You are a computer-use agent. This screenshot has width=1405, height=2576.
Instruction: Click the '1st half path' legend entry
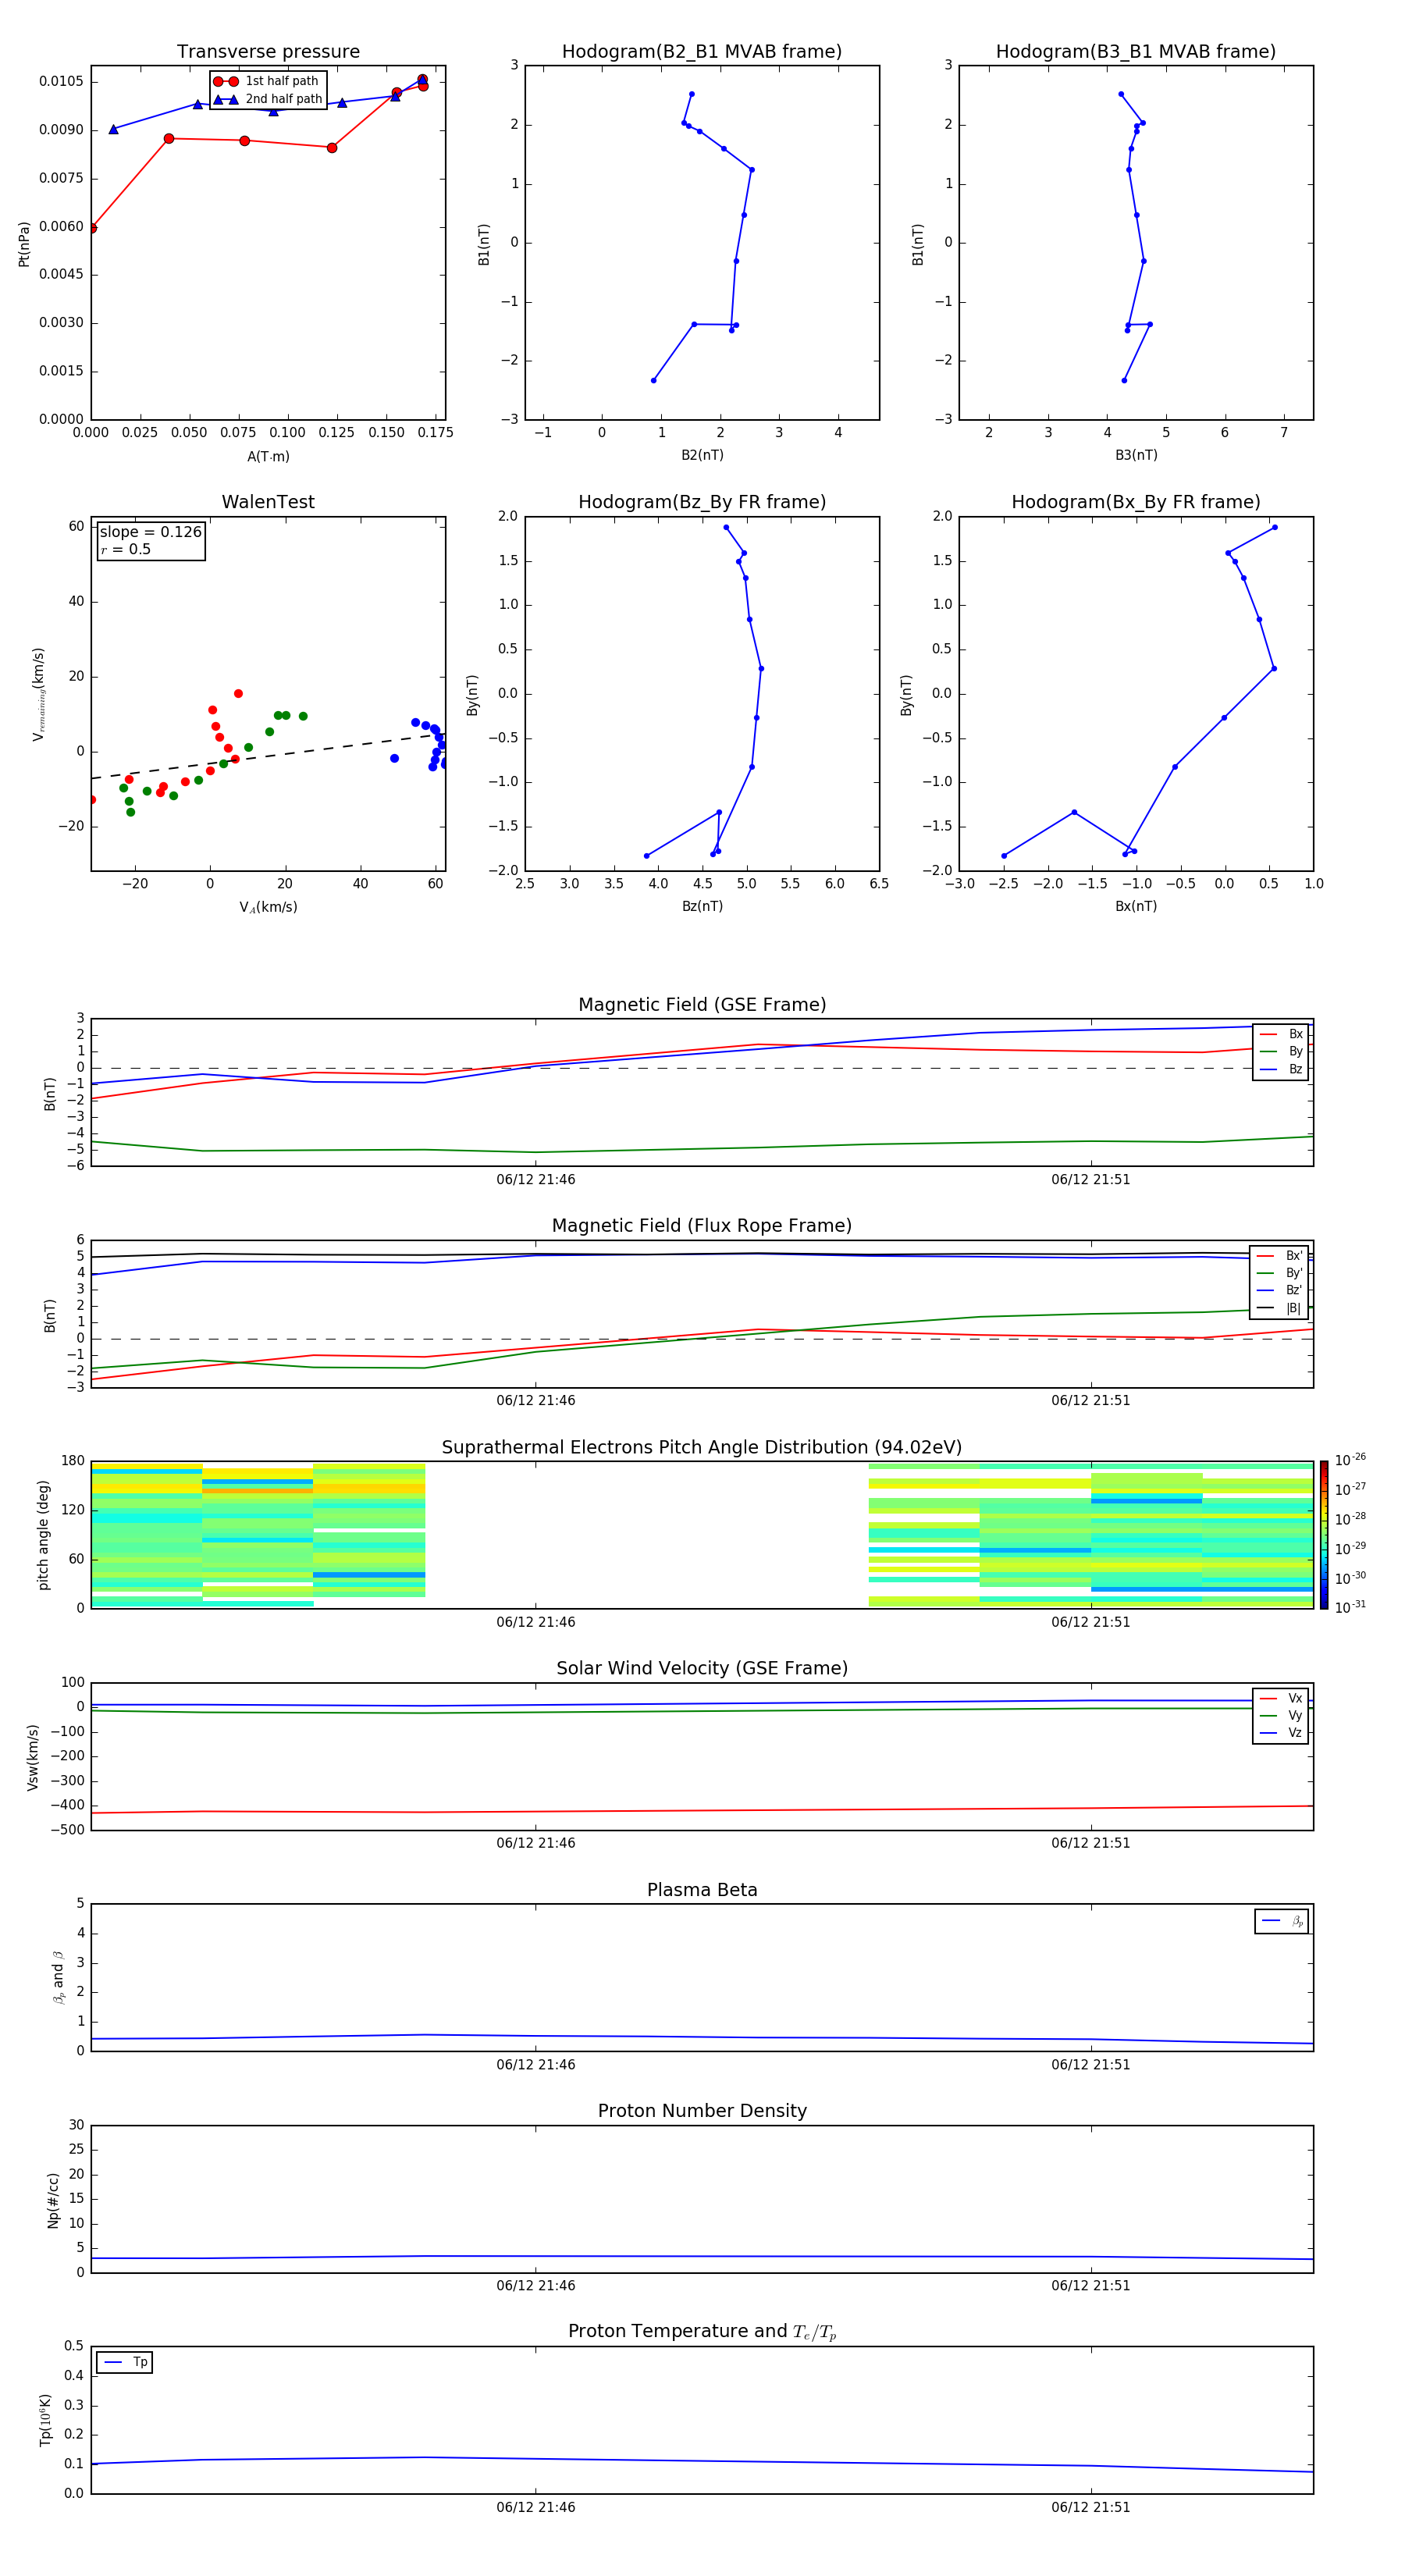[x=266, y=81]
